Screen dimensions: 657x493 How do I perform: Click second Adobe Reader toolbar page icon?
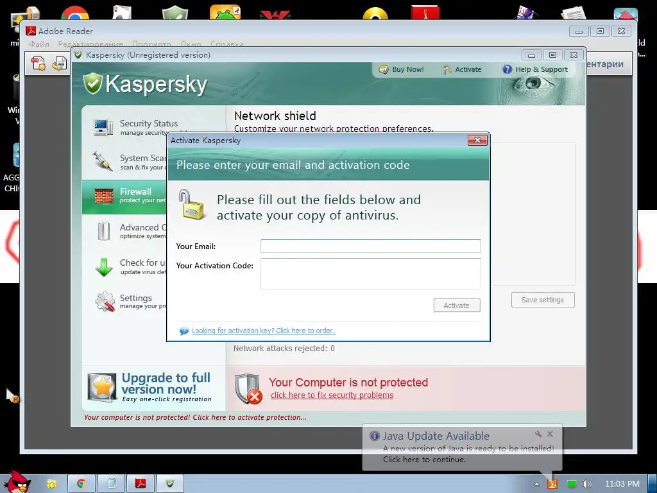60,64
